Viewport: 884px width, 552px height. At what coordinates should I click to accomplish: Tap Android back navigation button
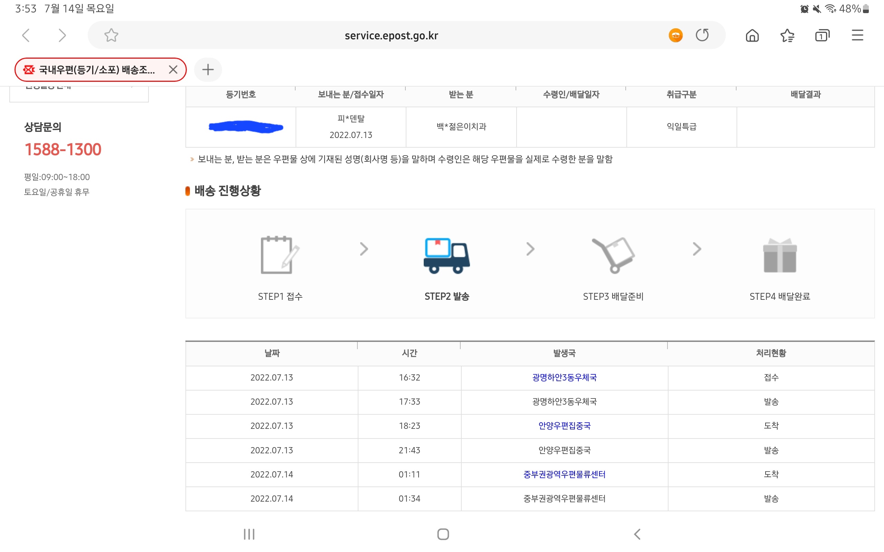pos(637,534)
